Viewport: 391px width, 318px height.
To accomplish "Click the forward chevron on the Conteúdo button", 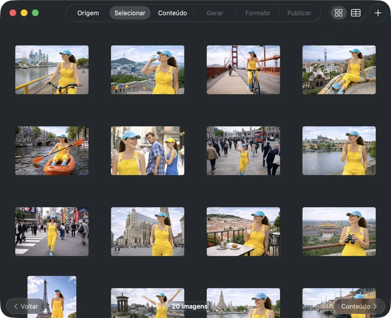I will 374,306.
